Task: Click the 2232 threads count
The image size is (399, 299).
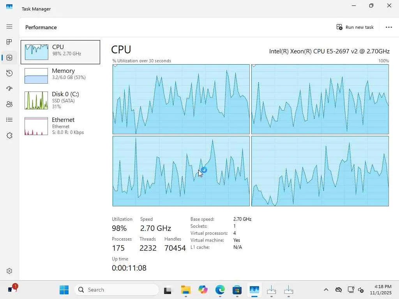Action: 148,248
